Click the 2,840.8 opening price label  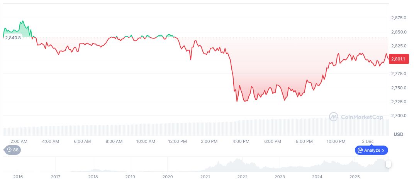pos(13,37)
